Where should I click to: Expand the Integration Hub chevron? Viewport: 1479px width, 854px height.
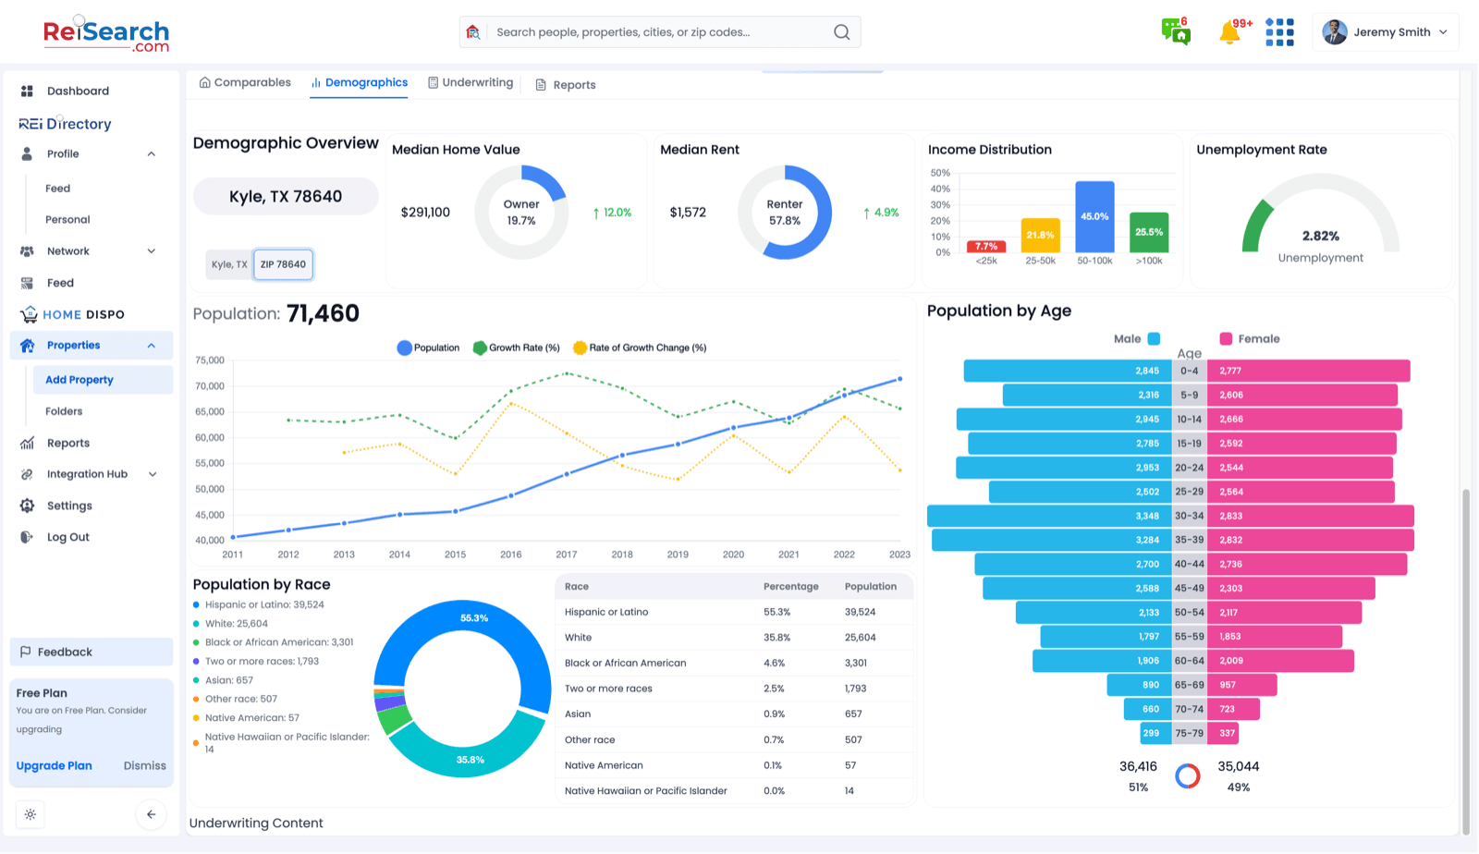coord(153,474)
